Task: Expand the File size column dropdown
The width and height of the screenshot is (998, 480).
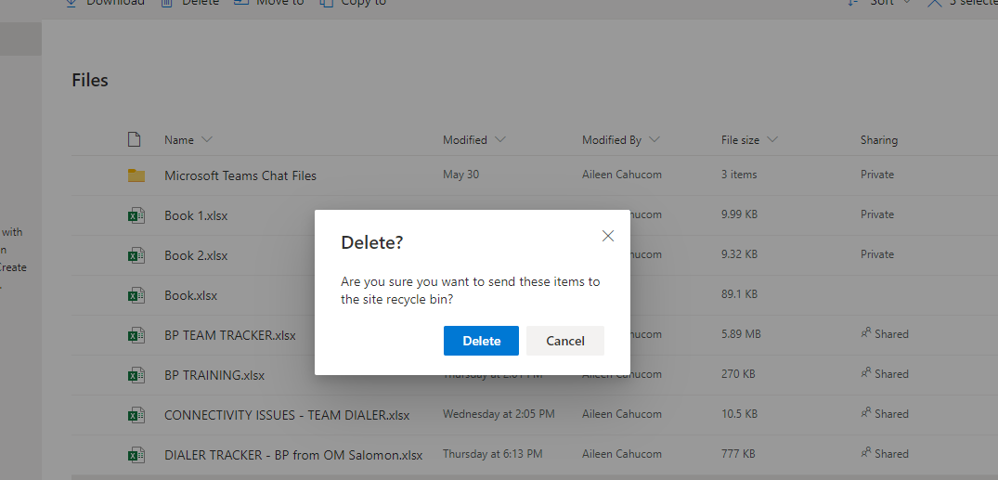Action: coord(772,139)
